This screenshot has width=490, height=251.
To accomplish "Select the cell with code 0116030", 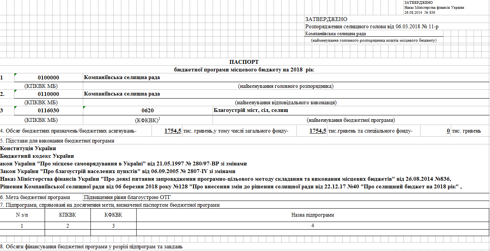I will [x=48, y=110].
